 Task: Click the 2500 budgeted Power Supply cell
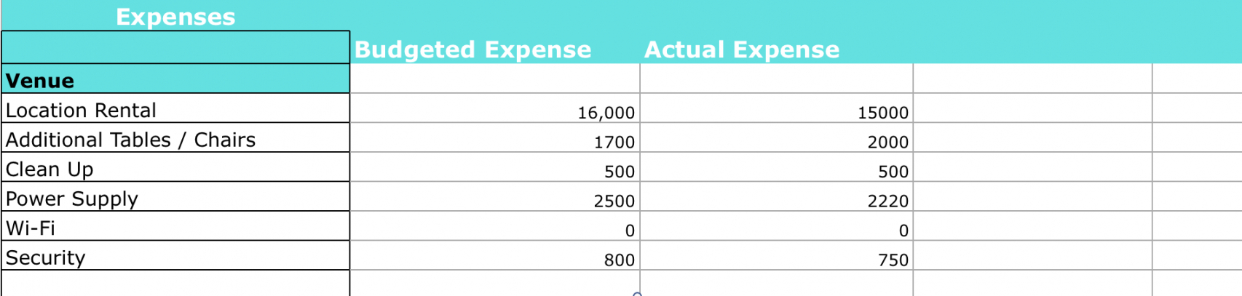[495, 198]
